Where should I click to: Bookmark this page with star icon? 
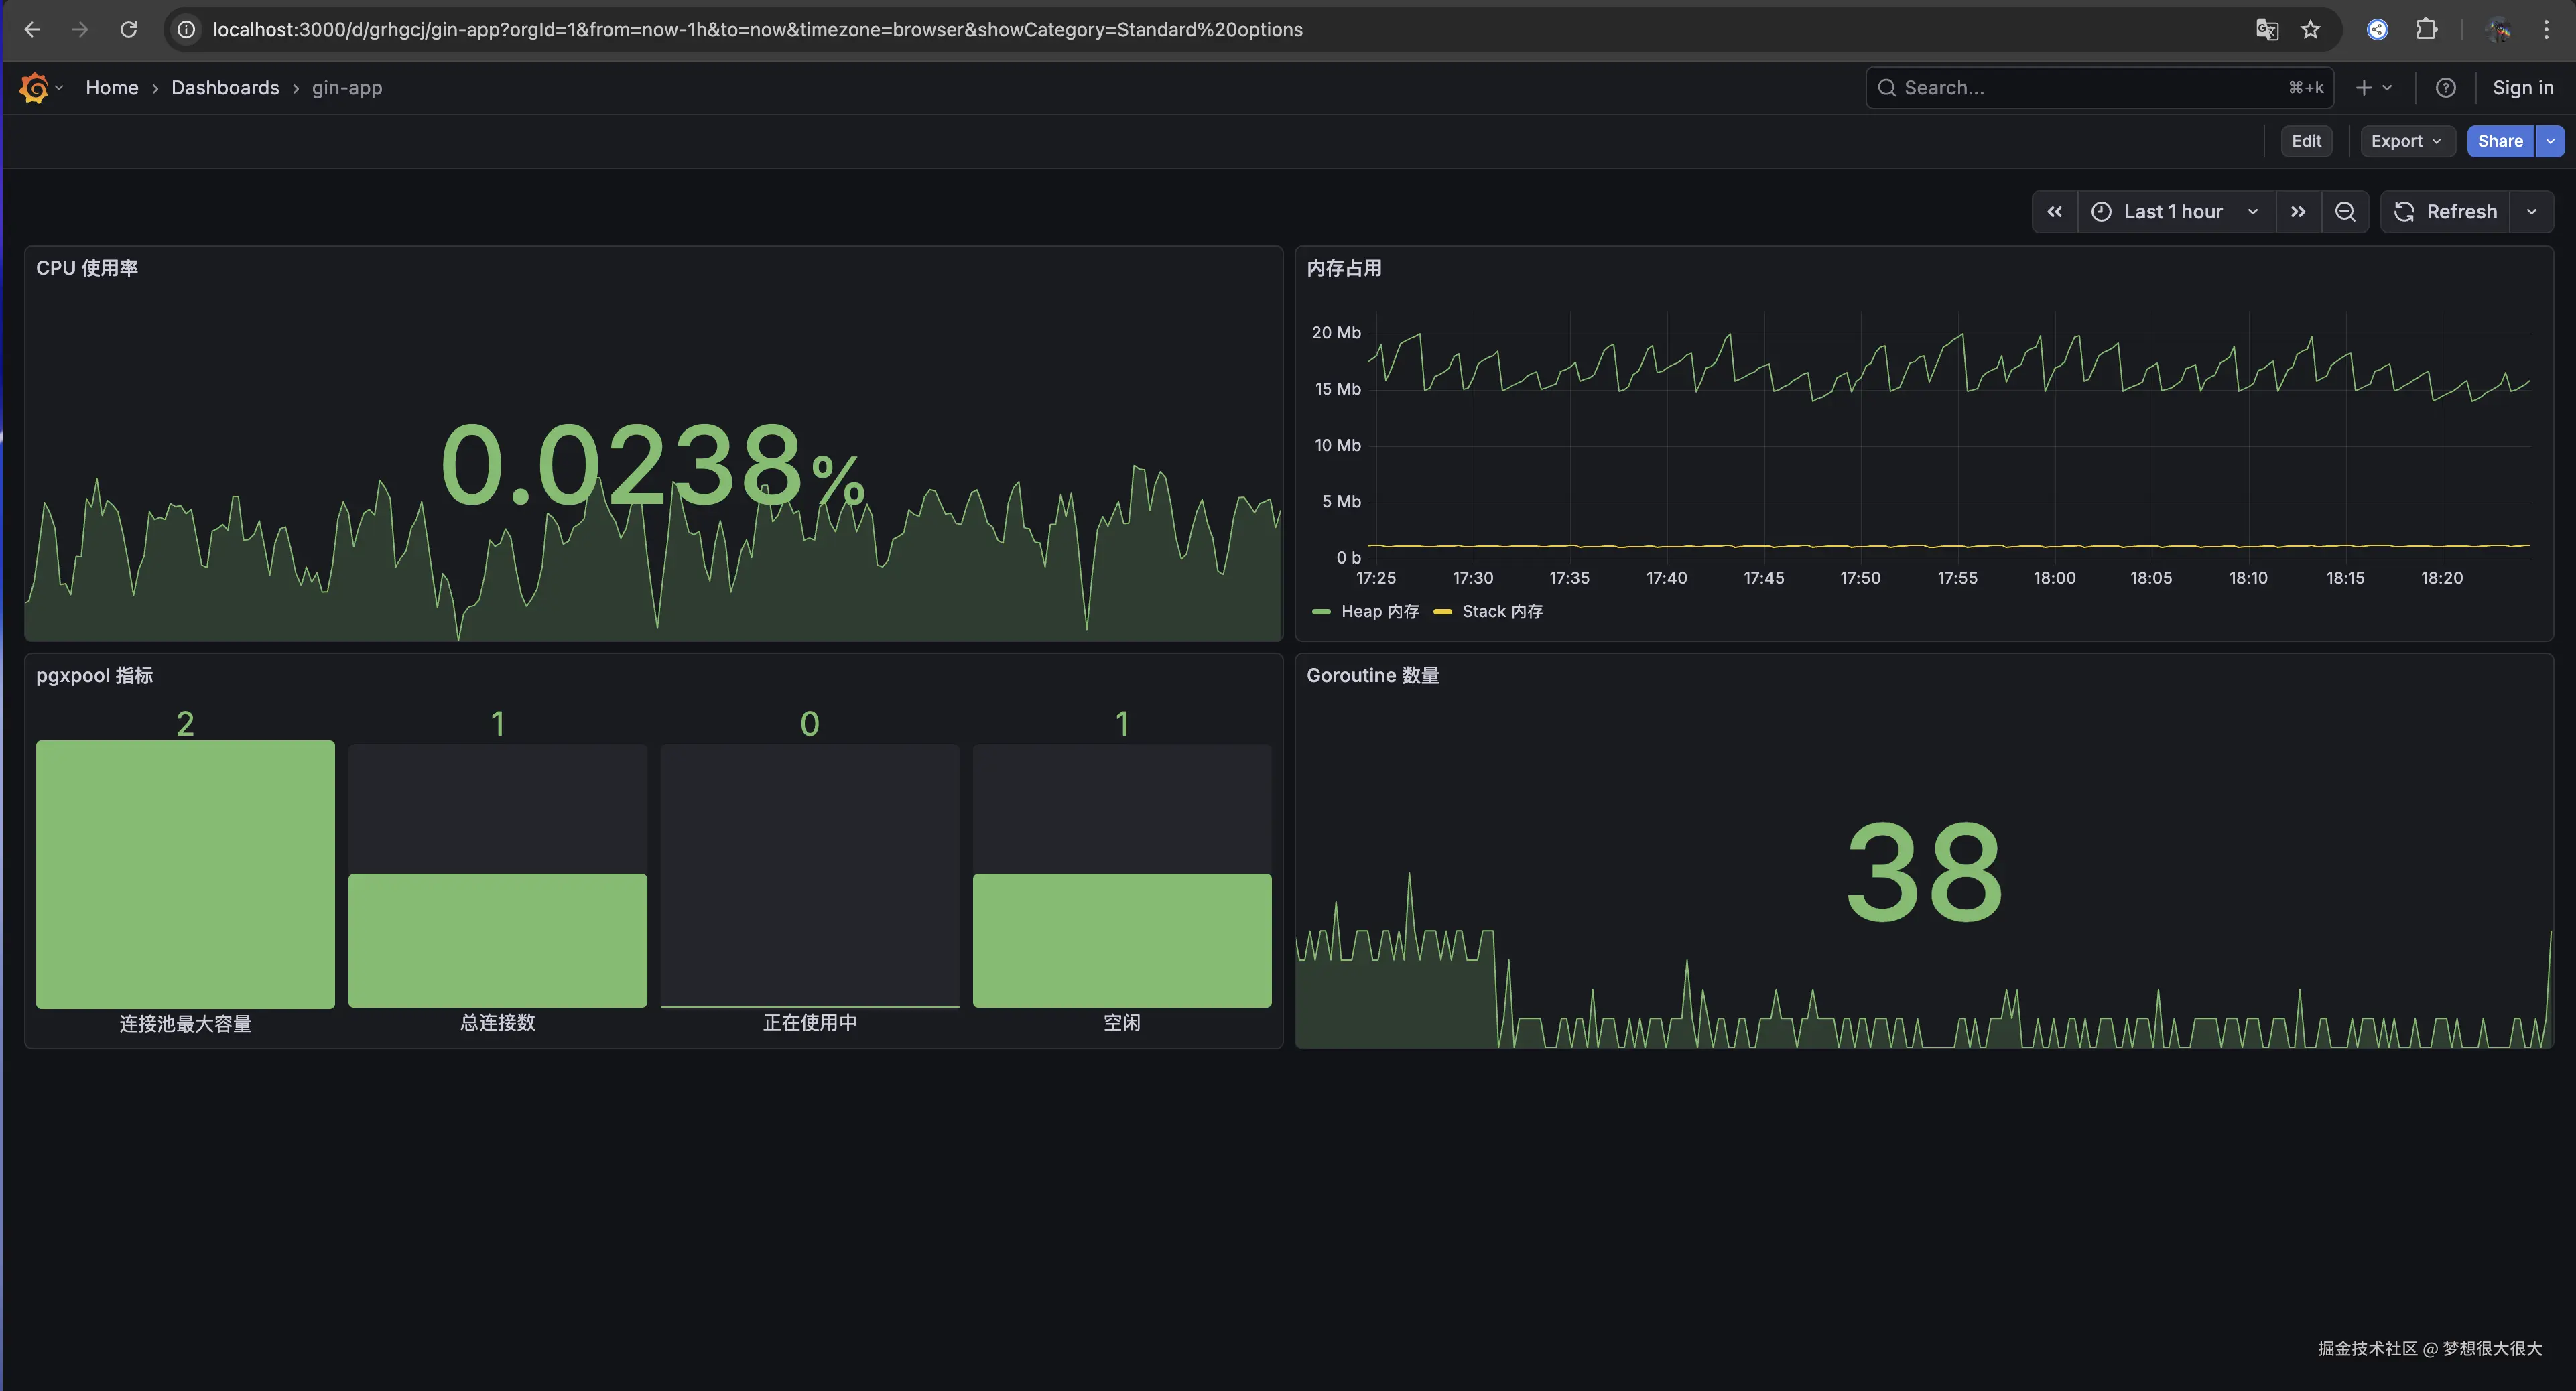click(2310, 30)
